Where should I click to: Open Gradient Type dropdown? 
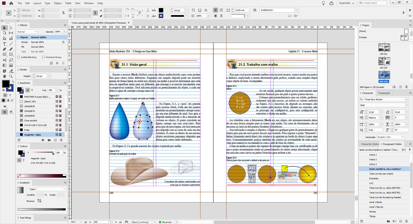point(51,189)
